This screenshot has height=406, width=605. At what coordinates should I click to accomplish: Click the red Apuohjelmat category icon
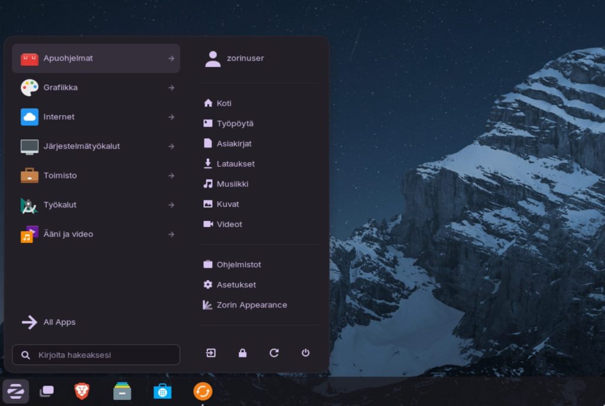[x=30, y=58]
